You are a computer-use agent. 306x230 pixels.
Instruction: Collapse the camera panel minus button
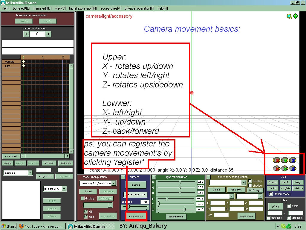123,177
